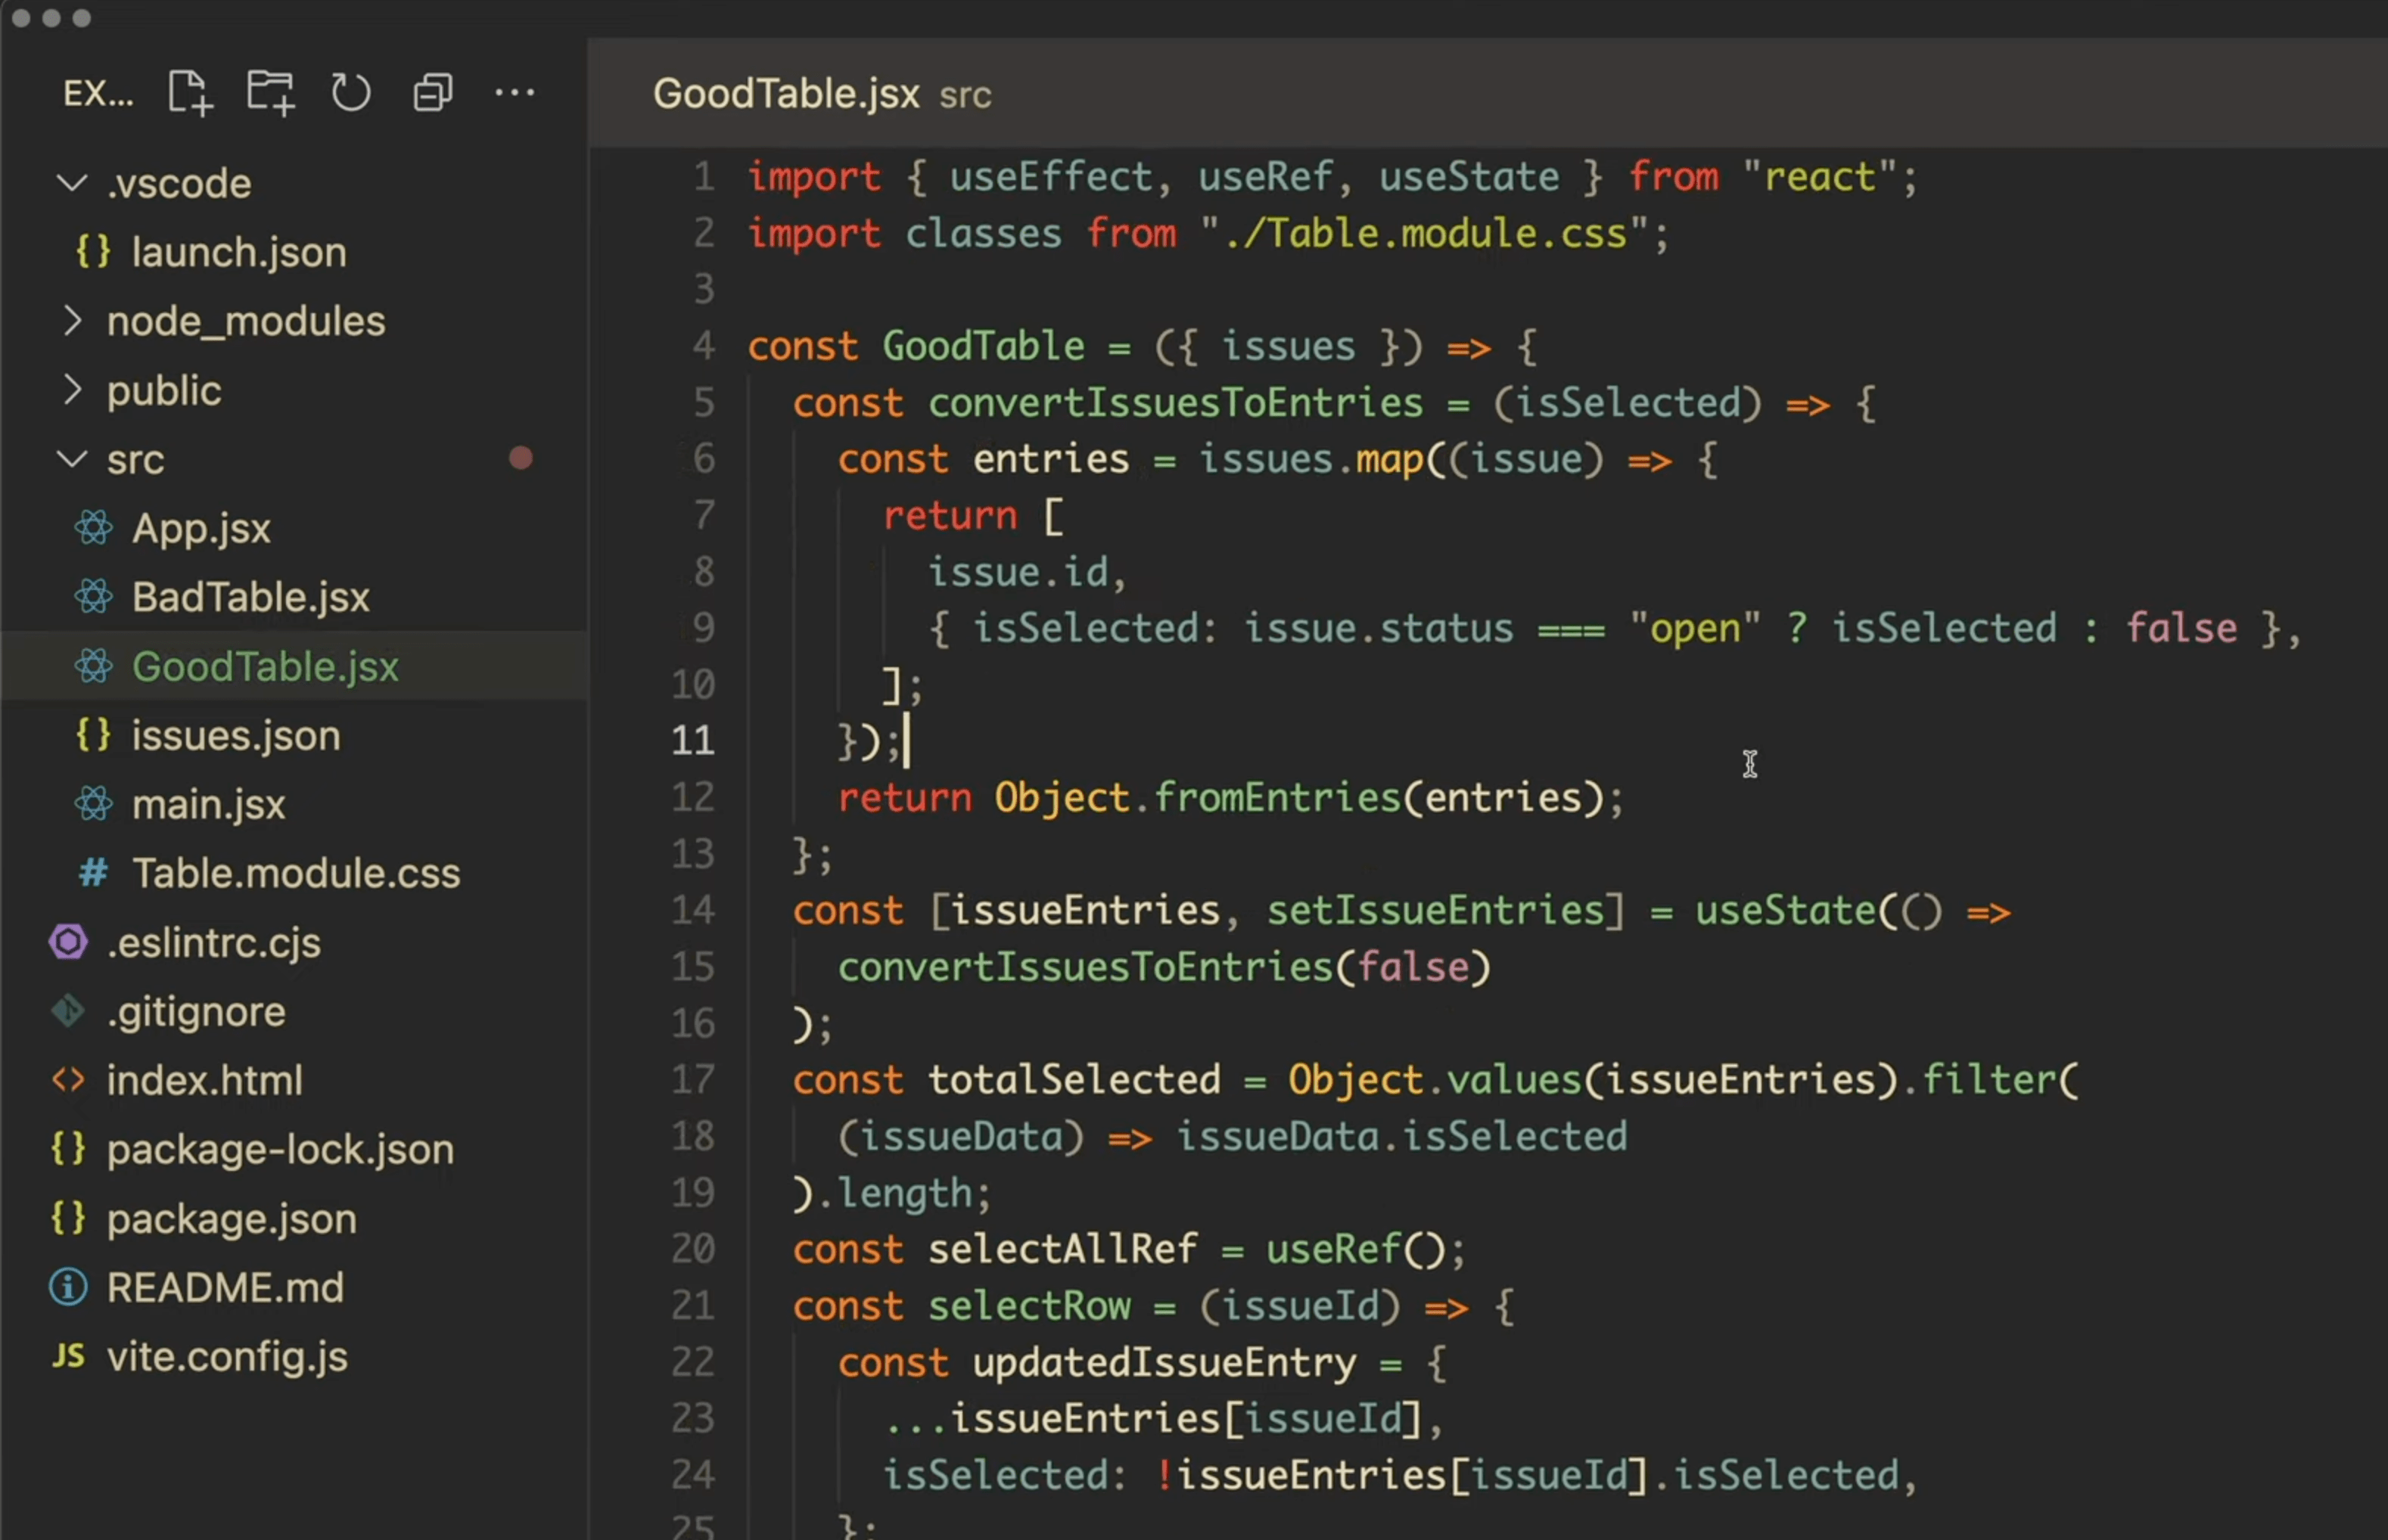Open the Table.module.css stylesheet
2388x1540 pixels.
point(296,873)
